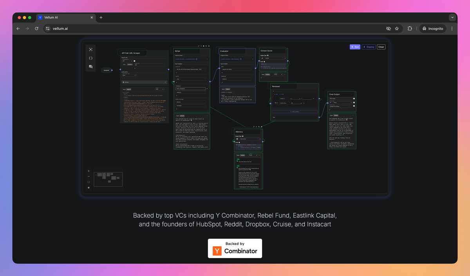Open Extract Score output type Number dropdown
This screenshot has height=276, width=470.
pos(273,58)
